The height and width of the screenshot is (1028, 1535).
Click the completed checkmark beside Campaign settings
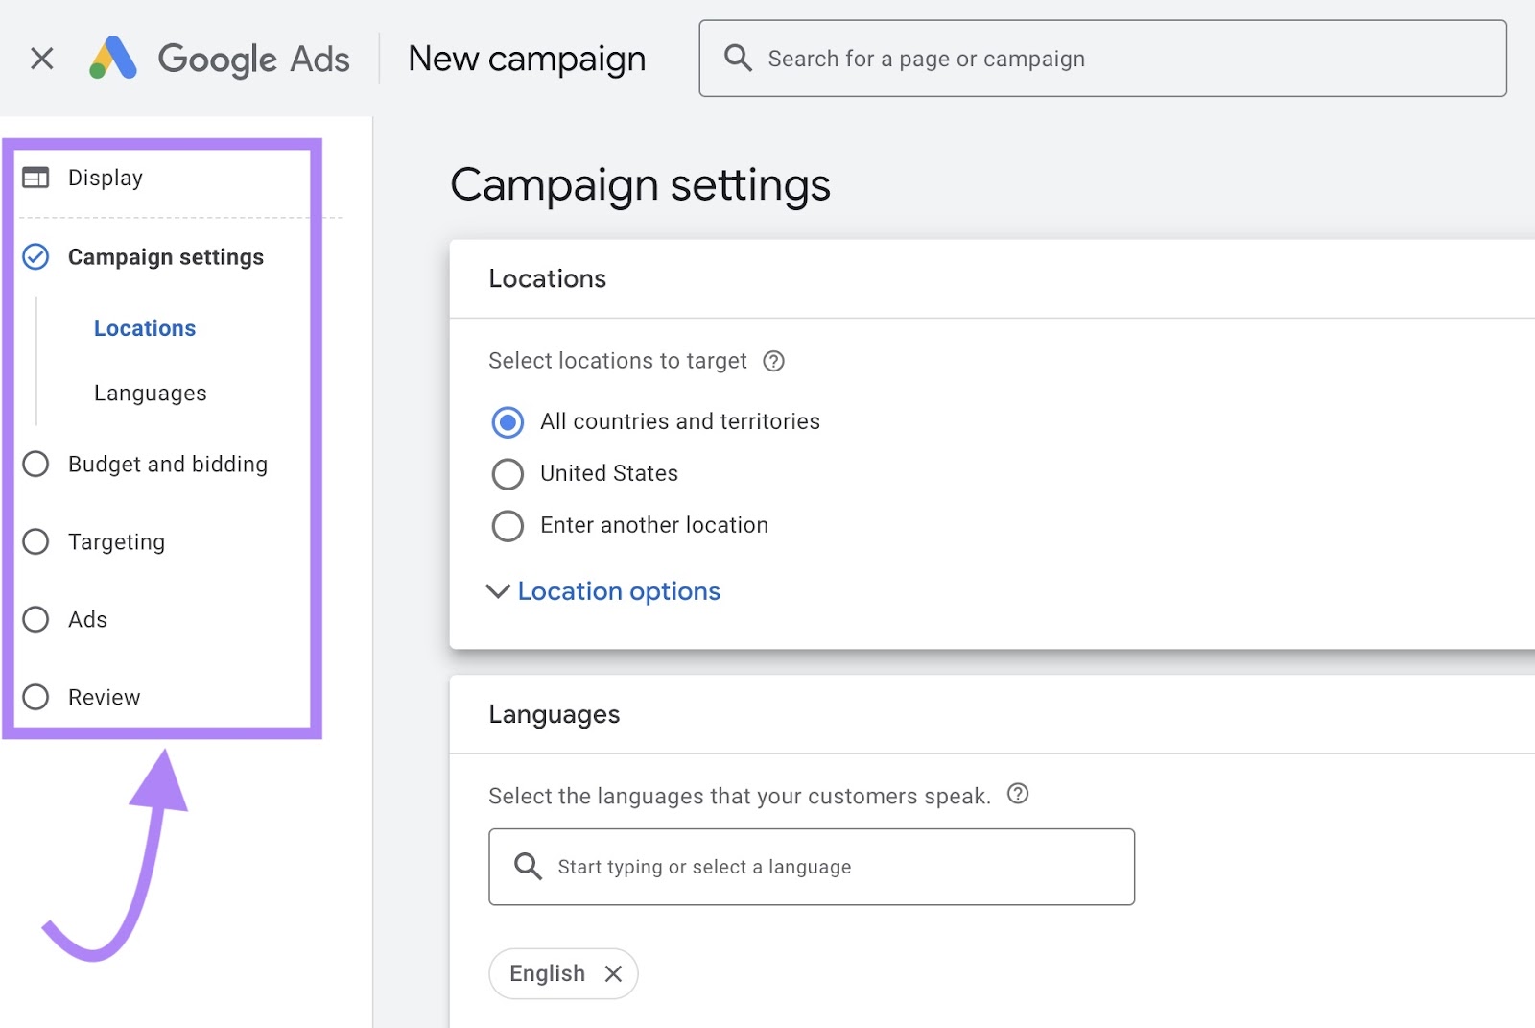(x=35, y=256)
